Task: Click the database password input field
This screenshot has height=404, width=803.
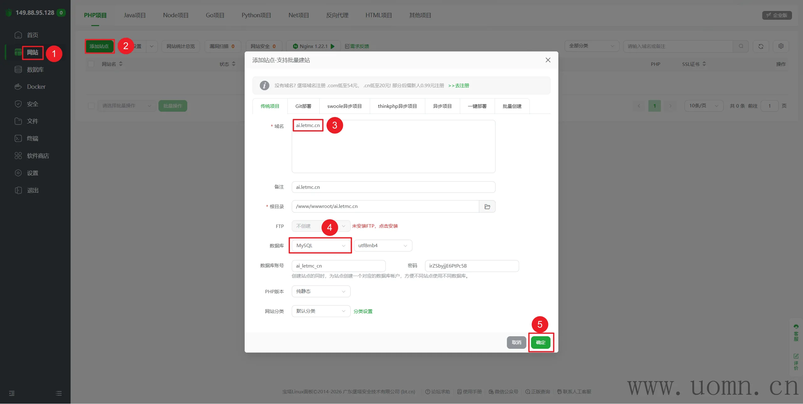Action: (x=471, y=266)
